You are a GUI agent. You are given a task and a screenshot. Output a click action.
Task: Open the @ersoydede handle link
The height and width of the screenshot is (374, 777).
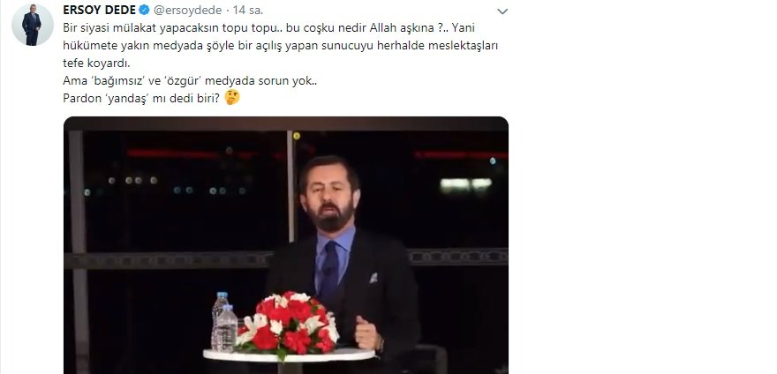coord(187,11)
